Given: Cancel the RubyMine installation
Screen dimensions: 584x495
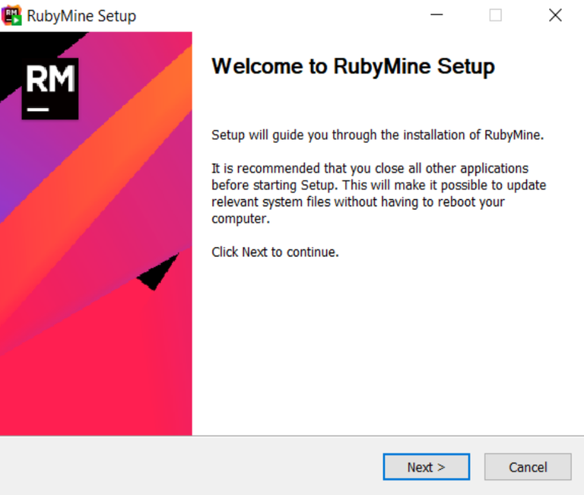Looking at the screenshot, I should (528, 467).
